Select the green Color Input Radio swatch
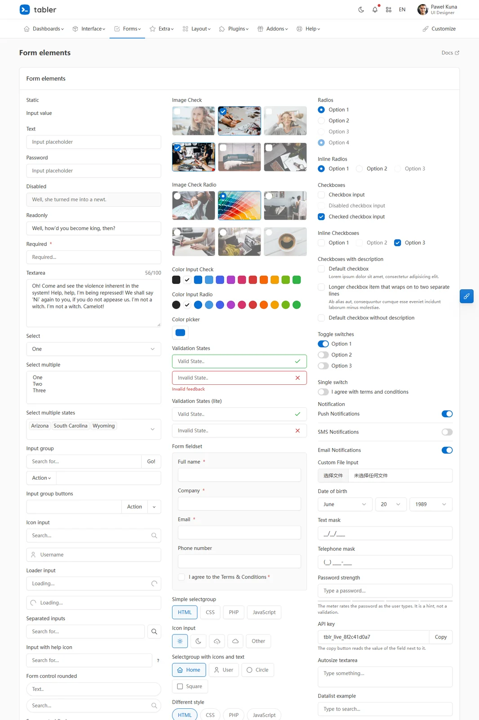Screen dimensions: 479x720 [297, 305]
